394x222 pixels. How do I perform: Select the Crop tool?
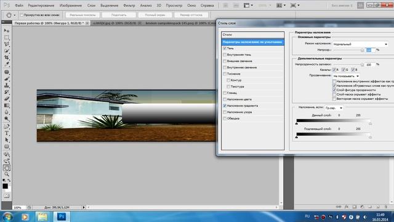[x=7, y=57]
